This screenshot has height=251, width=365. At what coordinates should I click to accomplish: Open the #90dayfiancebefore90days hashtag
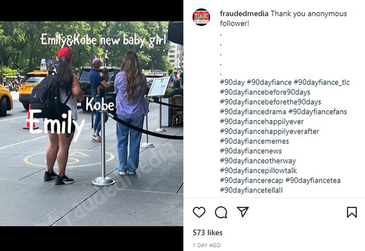click(265, 92)
